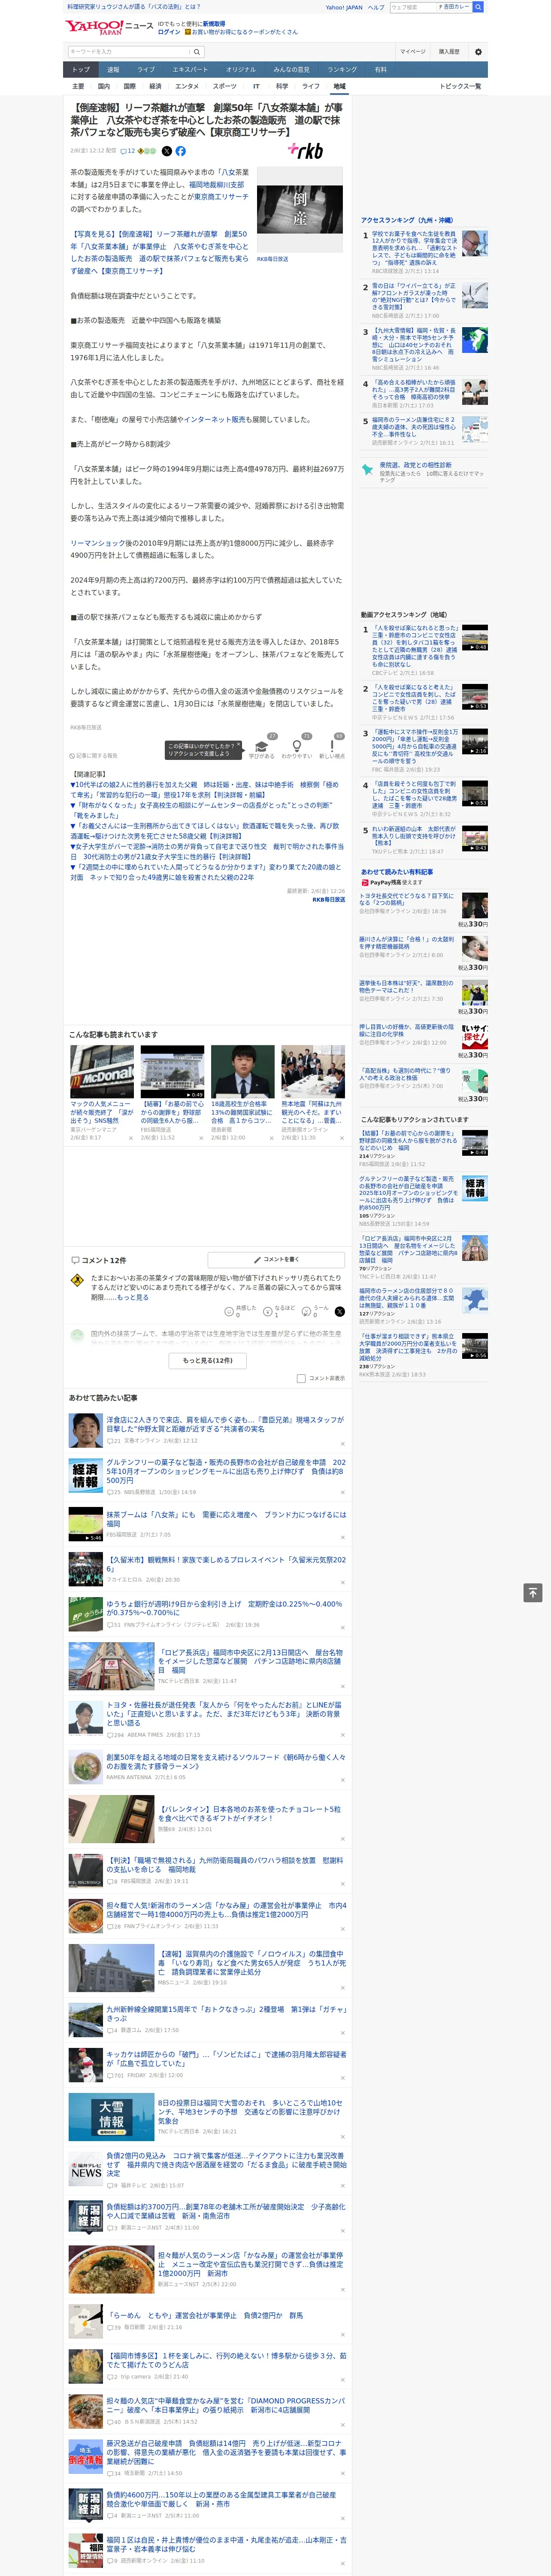Select the 経済 category tab
The height and width of the screenshot is (2576, 551).
(155, 86)
